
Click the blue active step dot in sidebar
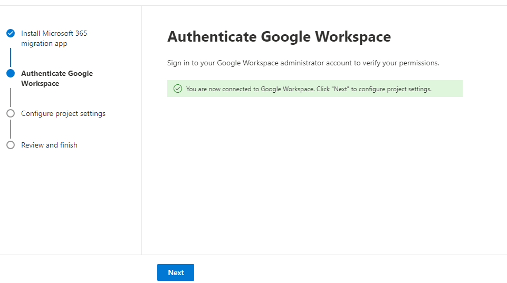(x=11, y=74)
